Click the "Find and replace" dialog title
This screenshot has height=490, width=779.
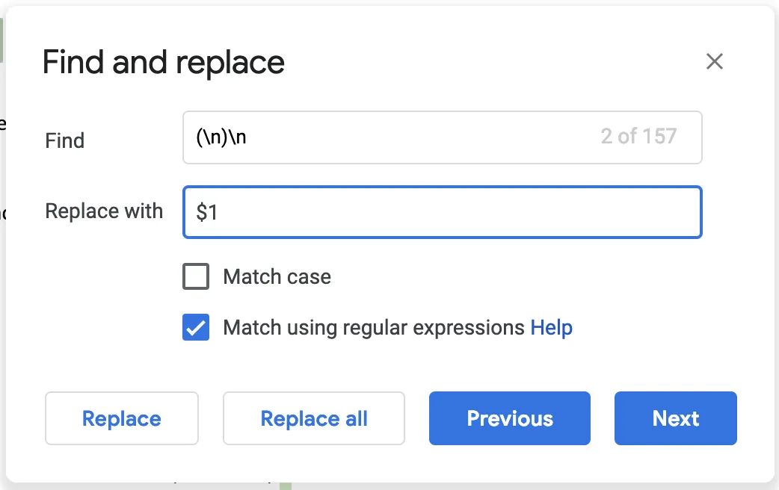pyautogui.click(x=164, y=62)
